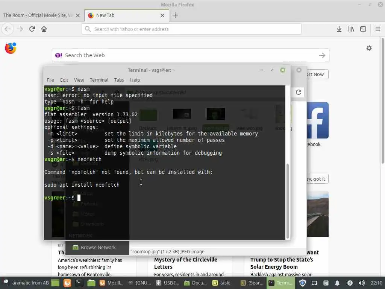Switch to Mozilla Firefox taskbar window
385x289 pixels.
pos(111,283)
